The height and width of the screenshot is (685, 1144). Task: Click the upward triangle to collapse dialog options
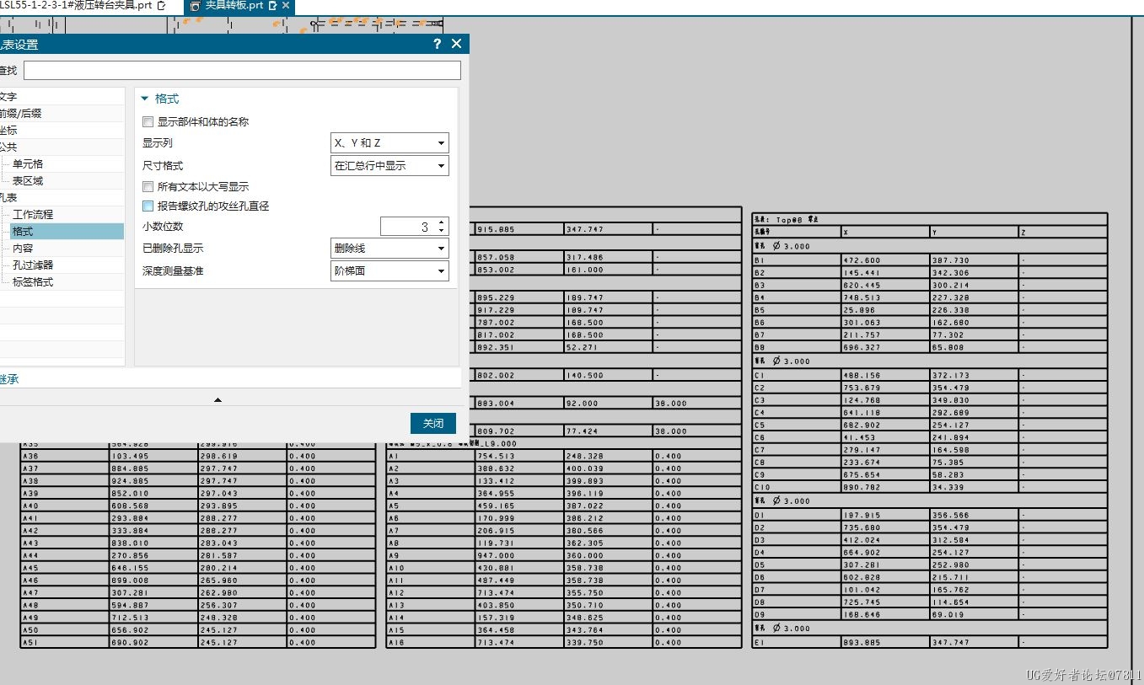point(218,400)
